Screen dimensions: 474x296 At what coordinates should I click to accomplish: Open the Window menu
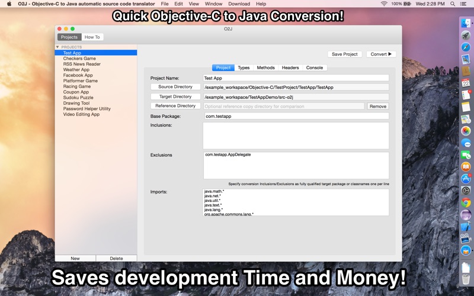pyautogui.click(x=214, y=4)
